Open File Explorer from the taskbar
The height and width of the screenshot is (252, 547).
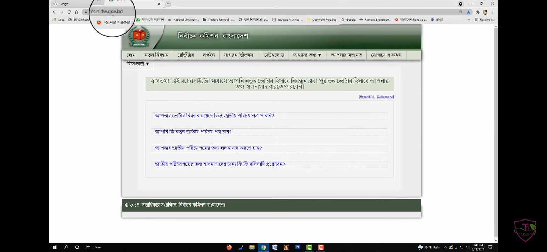[252, 247]
